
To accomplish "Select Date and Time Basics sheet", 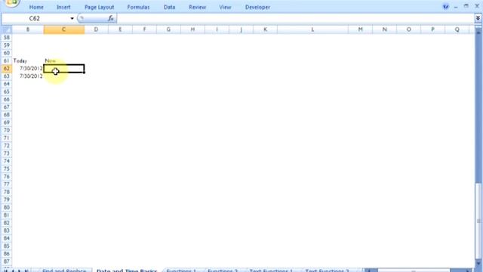I will click(127, 270).
